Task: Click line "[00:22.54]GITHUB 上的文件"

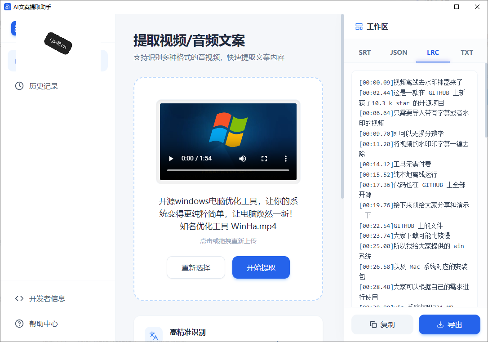Action: 401,226
